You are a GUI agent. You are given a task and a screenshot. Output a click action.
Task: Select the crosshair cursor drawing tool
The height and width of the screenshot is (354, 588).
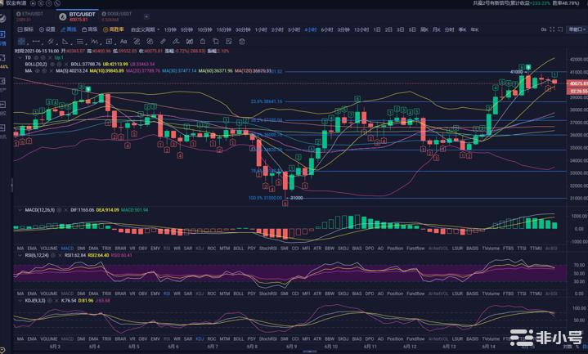pos(22,41)
